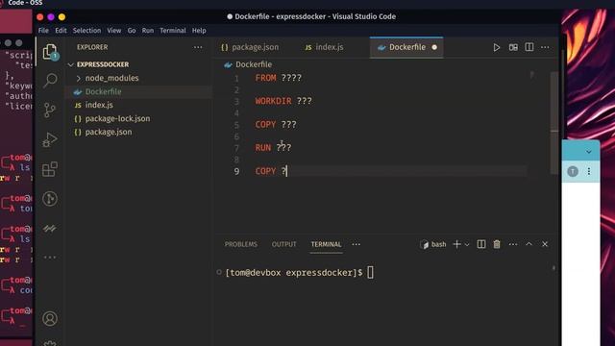This screenshot has height=346, width=615.
Task: Click the avatar circle in right background window
Action: [573, 171]
